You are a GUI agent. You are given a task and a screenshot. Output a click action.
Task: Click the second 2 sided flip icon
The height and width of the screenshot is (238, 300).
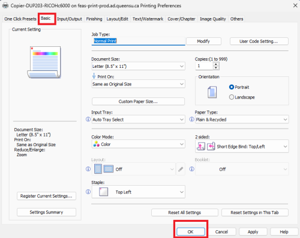pyautogui.click(x=211, y=146)
